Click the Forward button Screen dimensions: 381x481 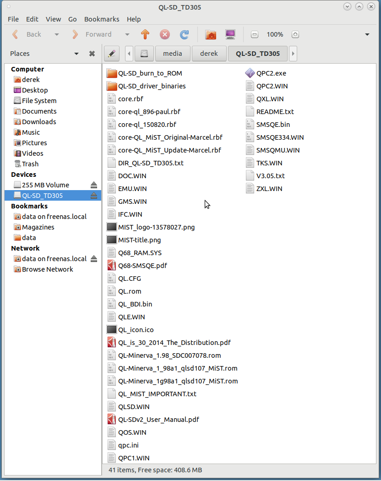coord(92,34)
